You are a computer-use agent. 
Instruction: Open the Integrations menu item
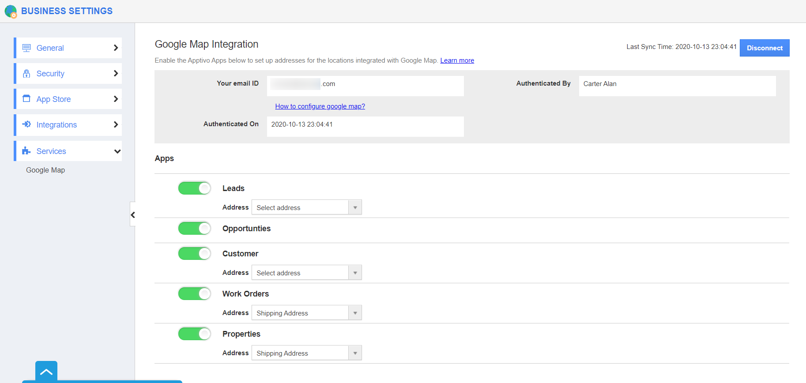pos(68,125)
